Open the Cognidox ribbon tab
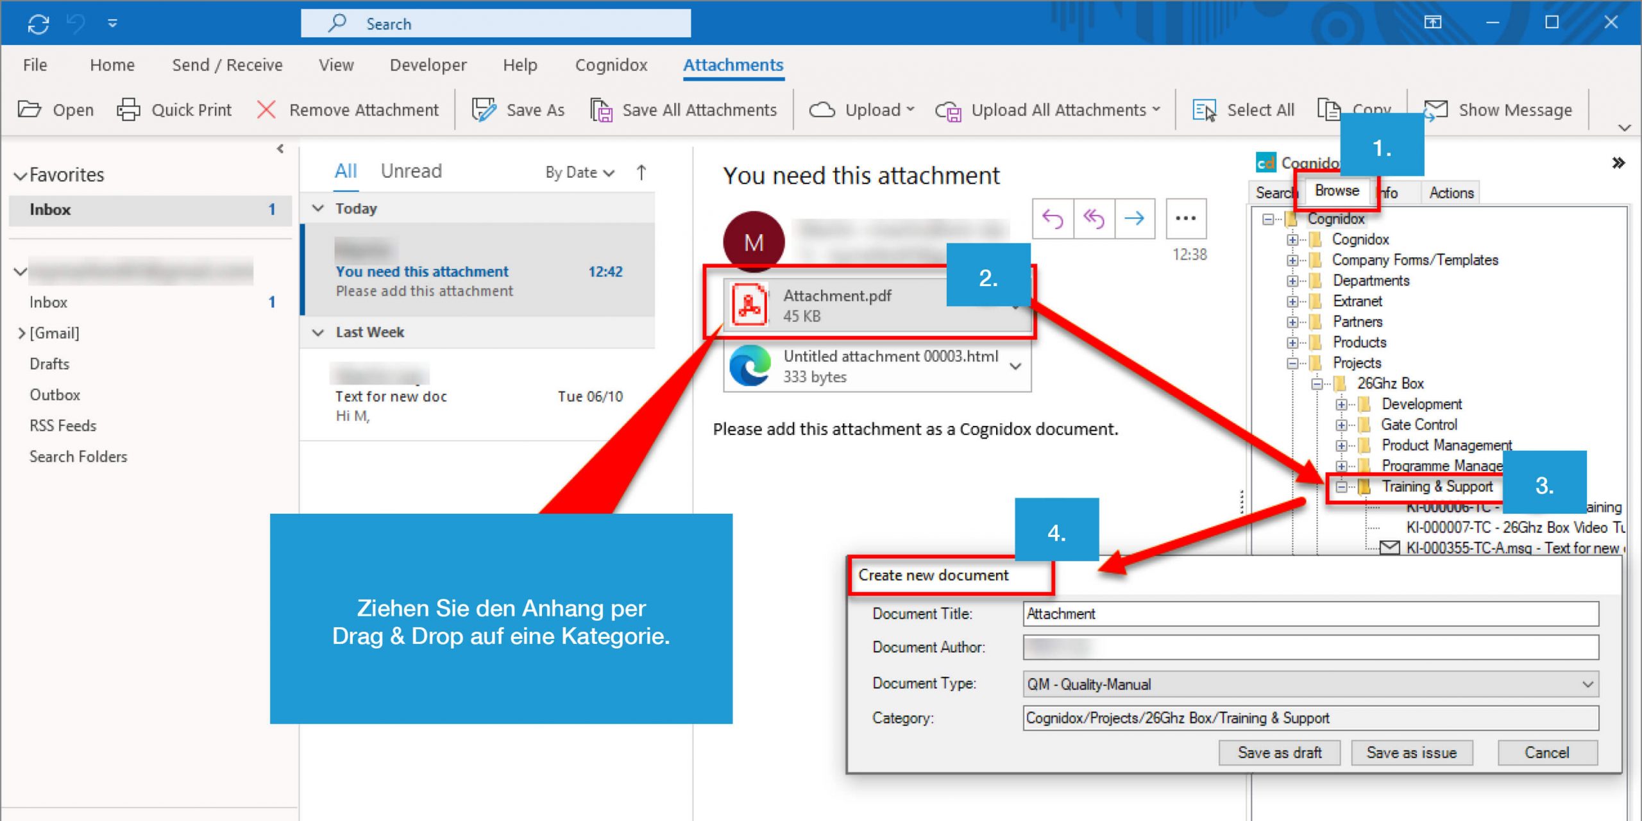 [611, 64]
